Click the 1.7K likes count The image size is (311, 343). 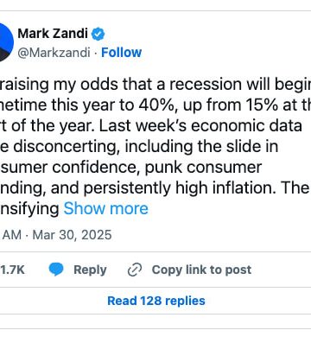click(12, 270)
